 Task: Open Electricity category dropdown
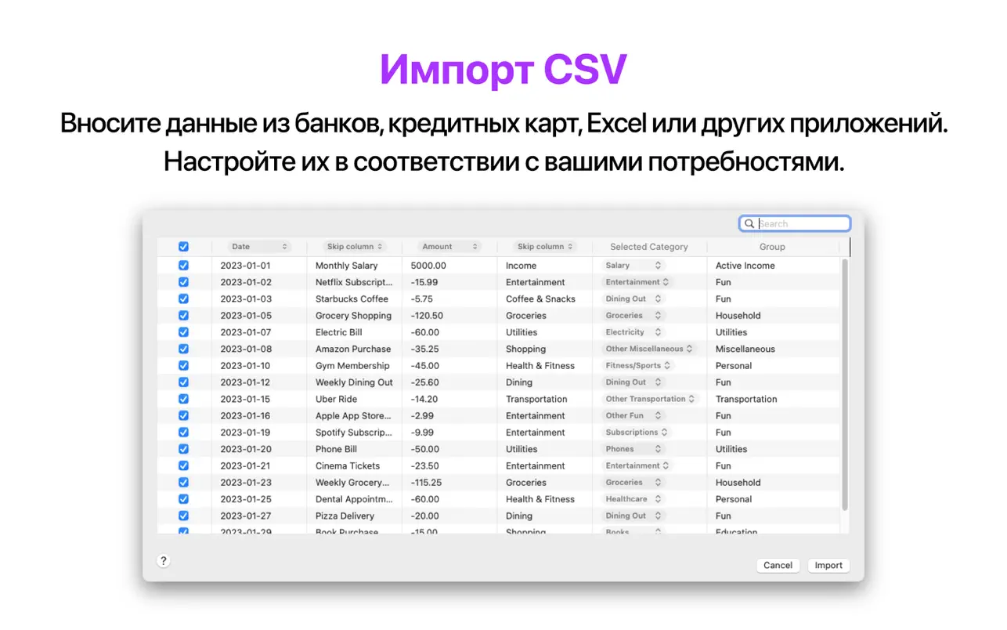[x=633, y=332]
